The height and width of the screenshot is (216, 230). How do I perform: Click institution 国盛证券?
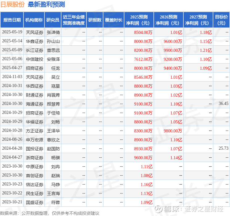tap(35, 202)
